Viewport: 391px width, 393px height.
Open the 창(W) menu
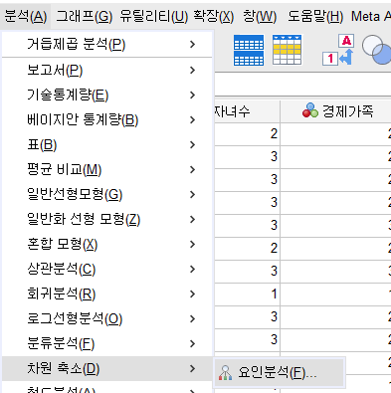click(260, 16)
